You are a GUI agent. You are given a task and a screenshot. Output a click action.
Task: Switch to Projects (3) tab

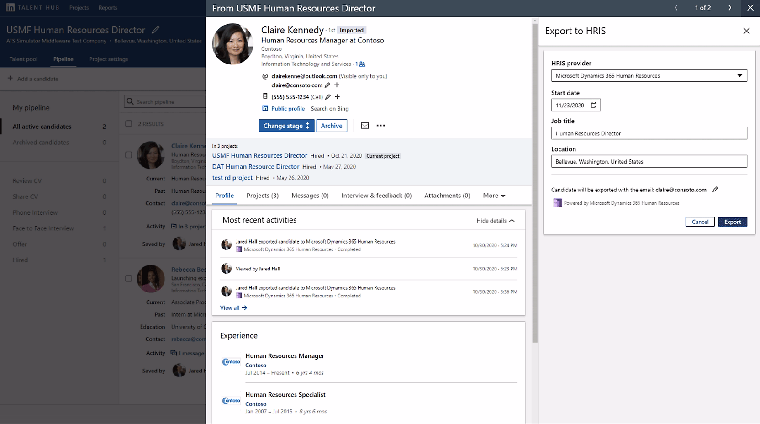pyautogui.click(x=262, y=196)
